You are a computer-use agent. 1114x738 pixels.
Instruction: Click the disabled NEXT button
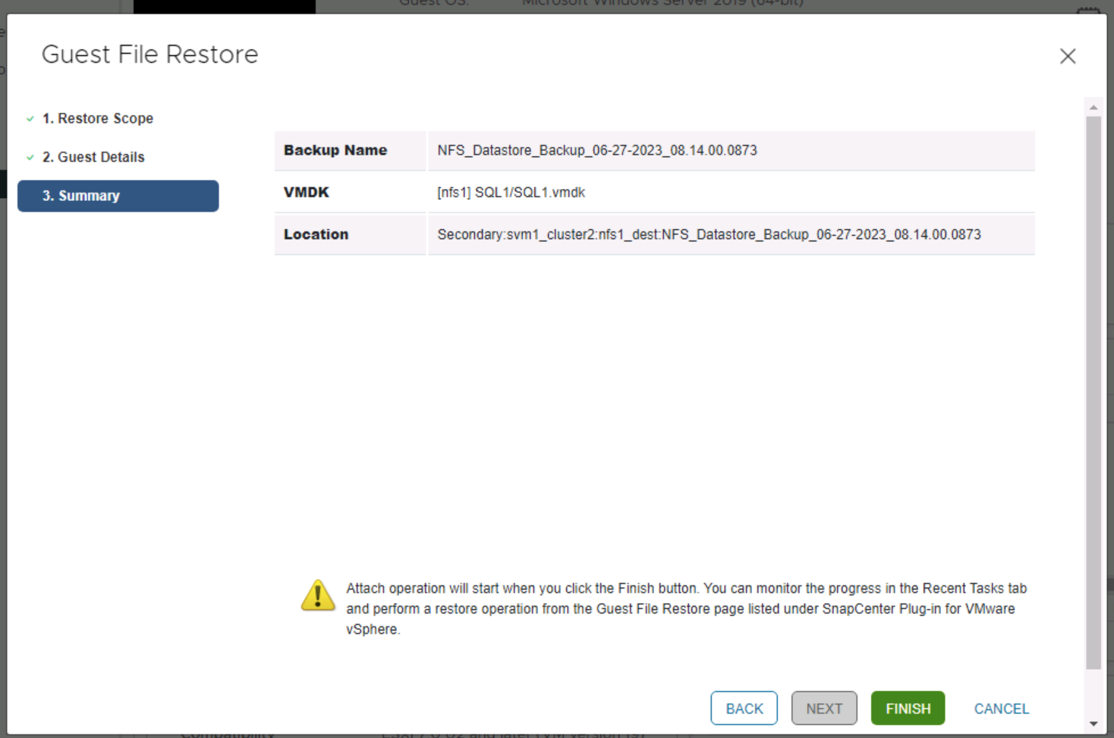pos(824,708)
